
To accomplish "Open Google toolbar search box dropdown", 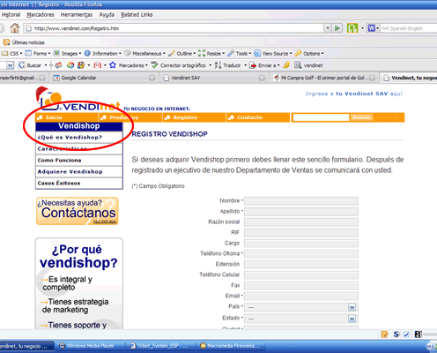I will (x=10, y=65).
